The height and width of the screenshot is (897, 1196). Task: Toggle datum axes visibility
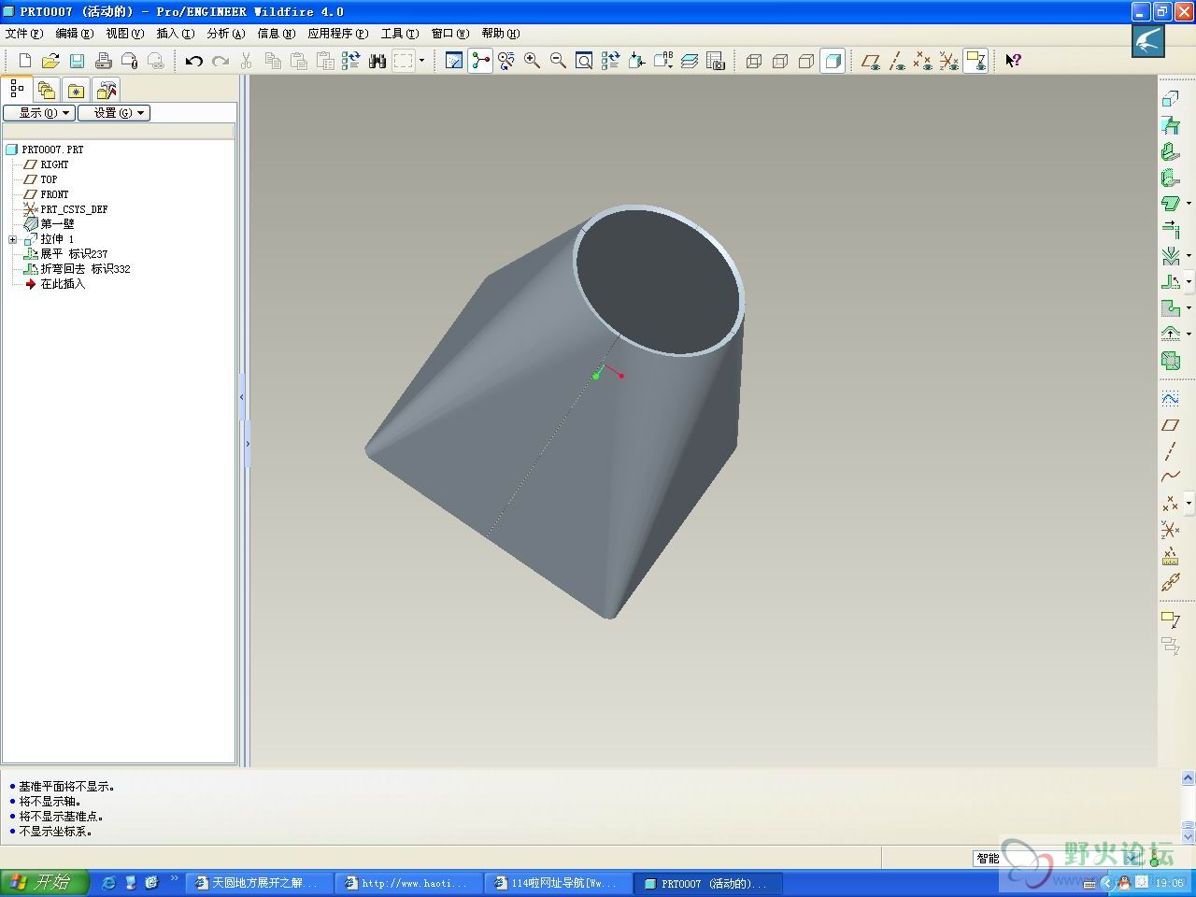coord(897,61)
